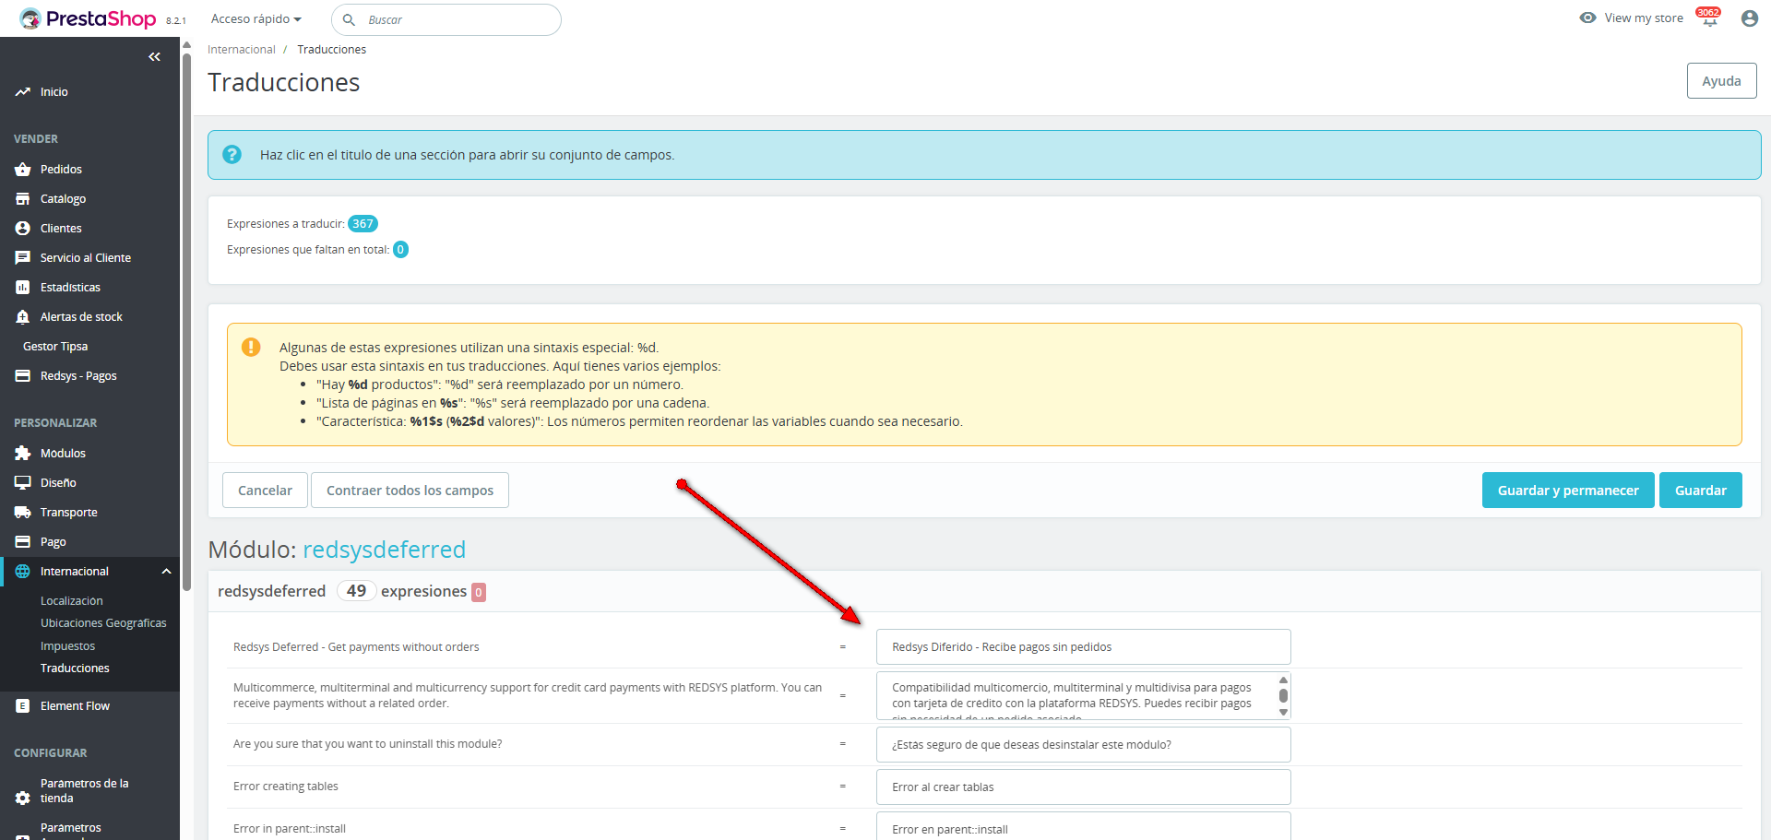Click the Cancelar button
The width and height of the screenshot is (1771, 840).
click(265, 491)
